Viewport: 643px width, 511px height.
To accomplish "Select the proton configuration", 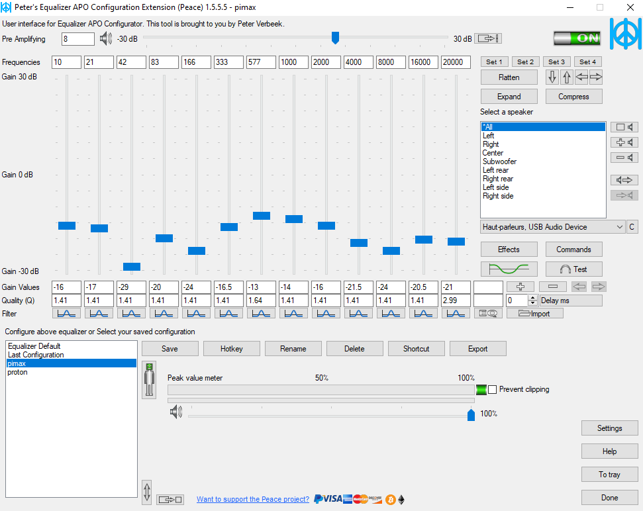I will [72, 372].
